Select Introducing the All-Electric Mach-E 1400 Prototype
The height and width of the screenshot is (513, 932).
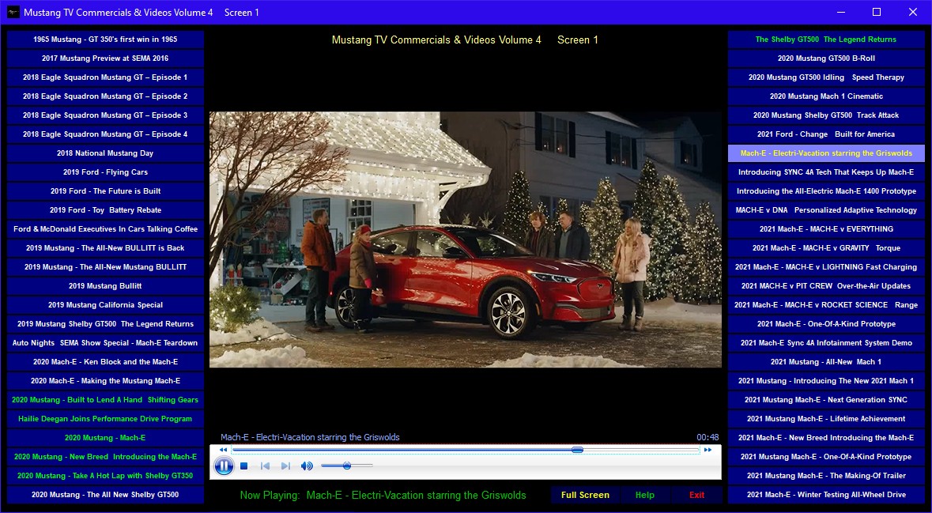coord(826,191)
